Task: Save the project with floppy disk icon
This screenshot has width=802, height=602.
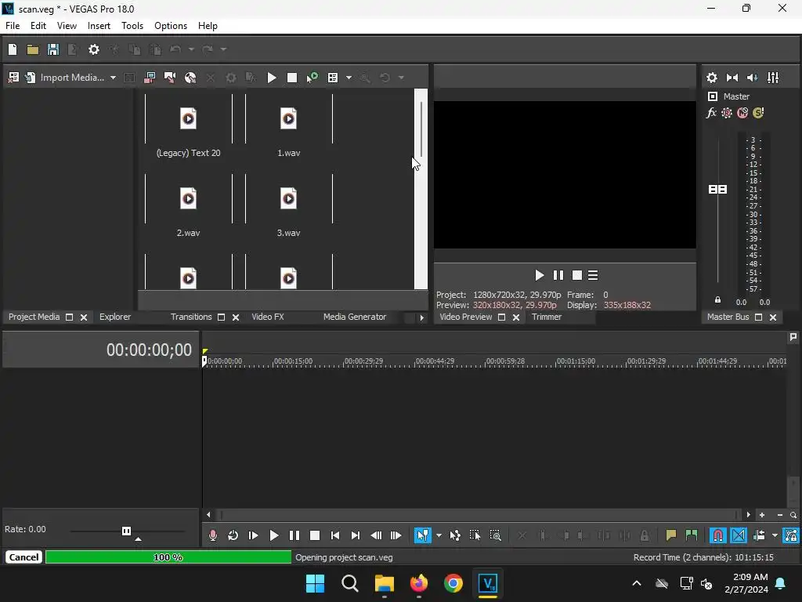Action: [x=53, y=49]
